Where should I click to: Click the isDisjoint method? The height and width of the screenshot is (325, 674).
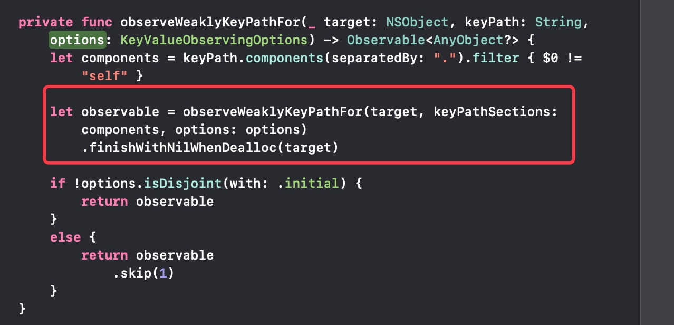(x=182, y=184)
